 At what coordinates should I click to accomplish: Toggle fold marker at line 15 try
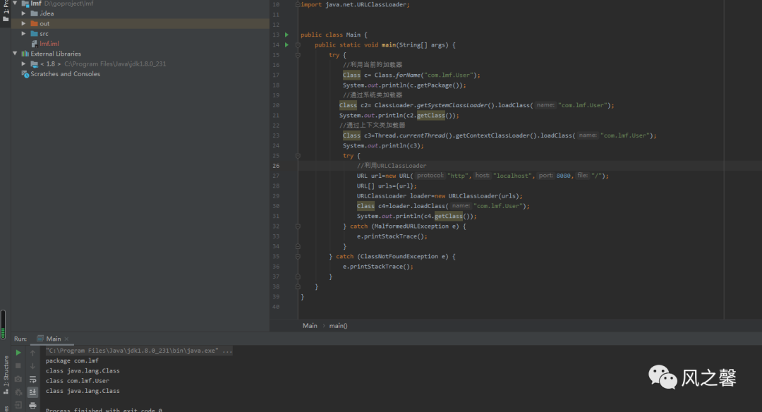coord(298,55)
